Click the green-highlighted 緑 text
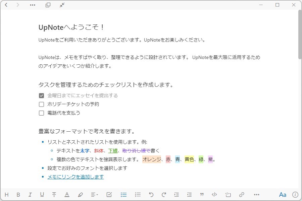Screen dimensions: 302x201 (x=201, y=159)
